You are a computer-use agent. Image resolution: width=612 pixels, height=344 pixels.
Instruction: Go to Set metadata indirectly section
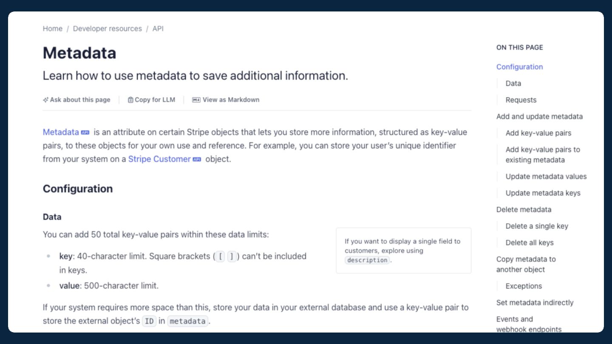pos(535,302)
